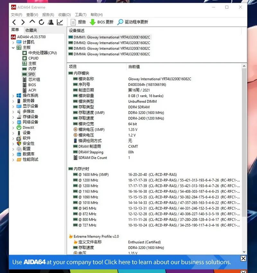Image resolution: width=257 pixels, height=273 pixels.
Task: Click the 操作系统 Windows logo icon
Action: [19, 95]
